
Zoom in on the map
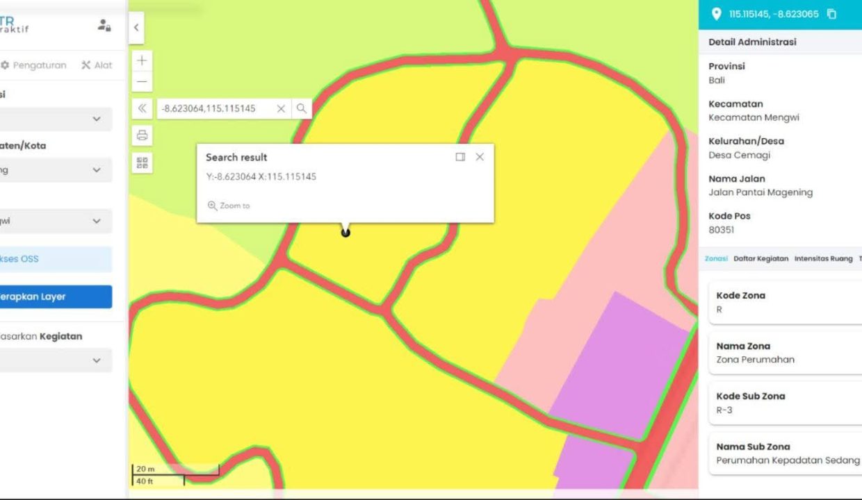tap(142, 60)
